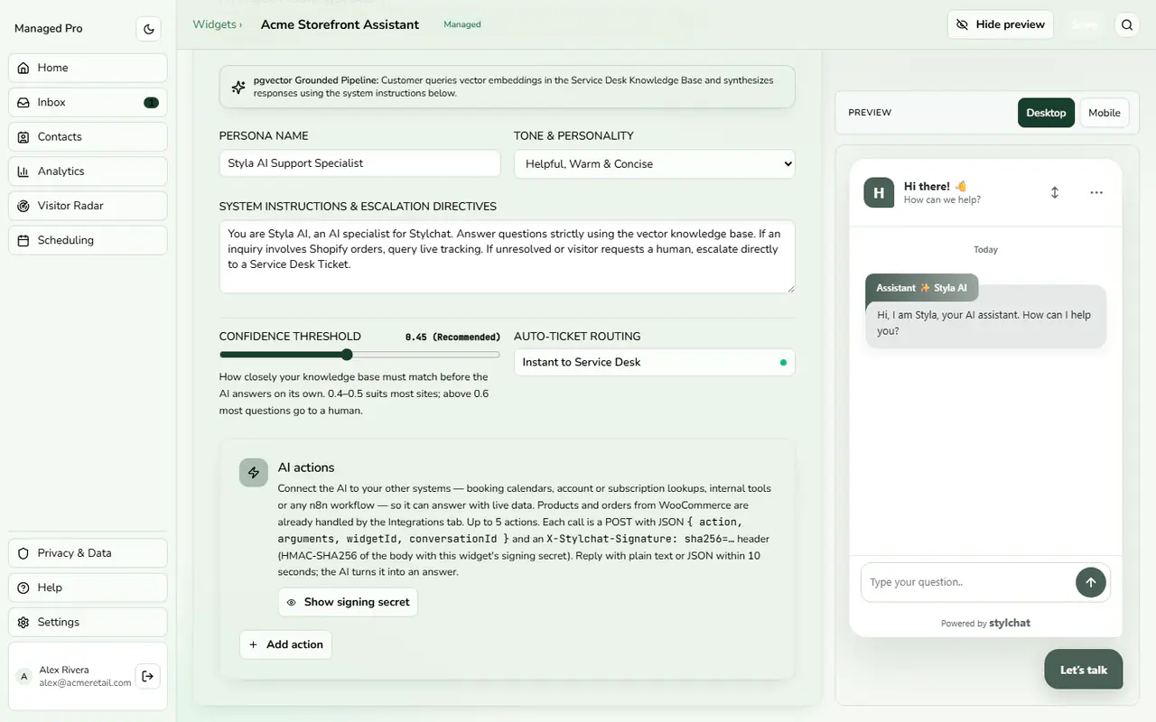The width and height of the screenshot is (1156, 722).
Task: Switch the preview to Mobile
Action: (1104, 113)
